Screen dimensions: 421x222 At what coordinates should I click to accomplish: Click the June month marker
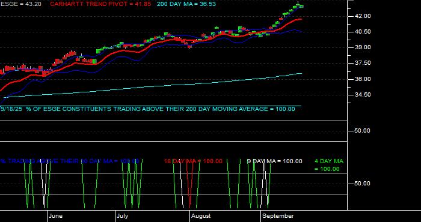tap(55, 216)
